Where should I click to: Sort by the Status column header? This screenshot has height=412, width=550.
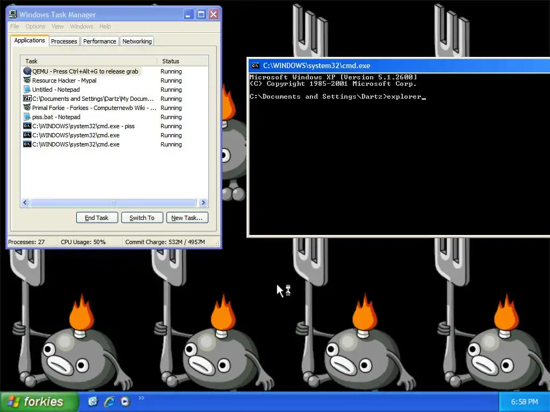[183, 61]
